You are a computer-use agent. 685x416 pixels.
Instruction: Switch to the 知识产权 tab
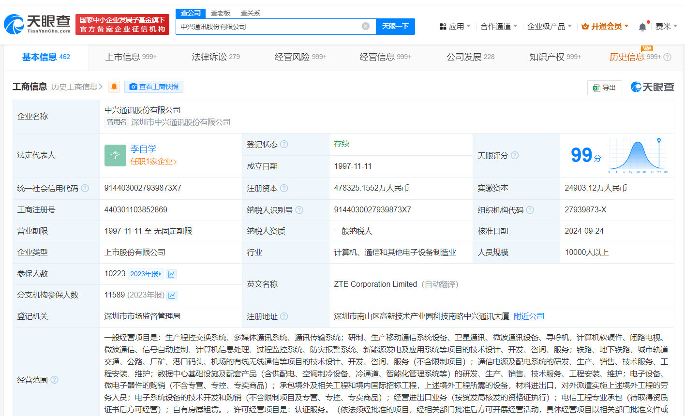(555, 57)
